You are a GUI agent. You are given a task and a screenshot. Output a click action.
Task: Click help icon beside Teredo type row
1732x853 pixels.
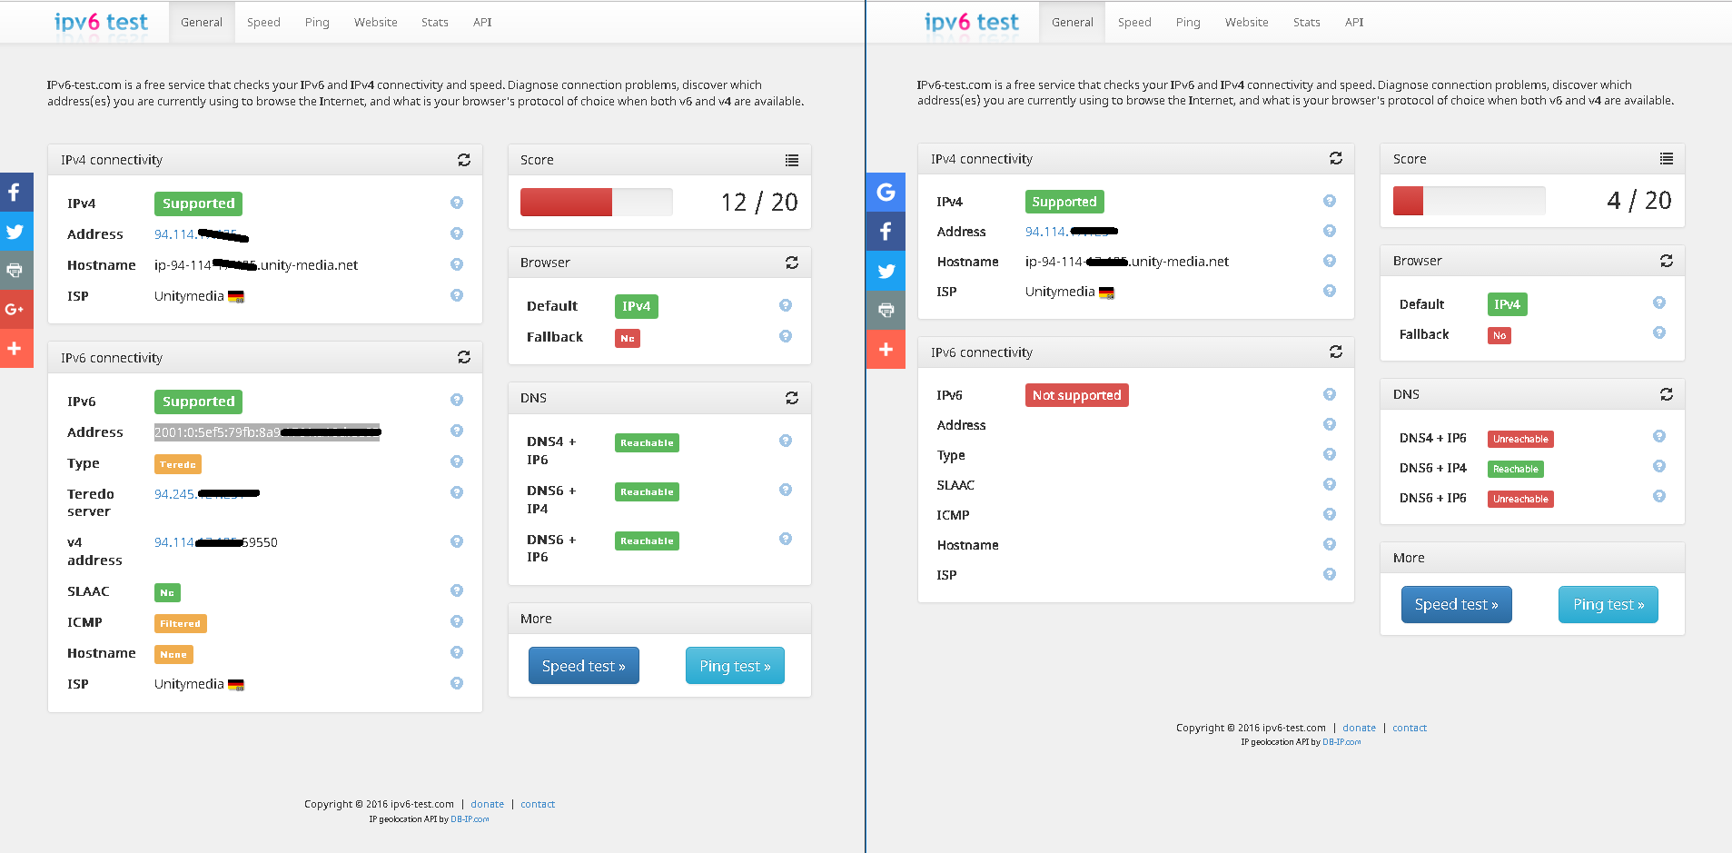(457, 461)
